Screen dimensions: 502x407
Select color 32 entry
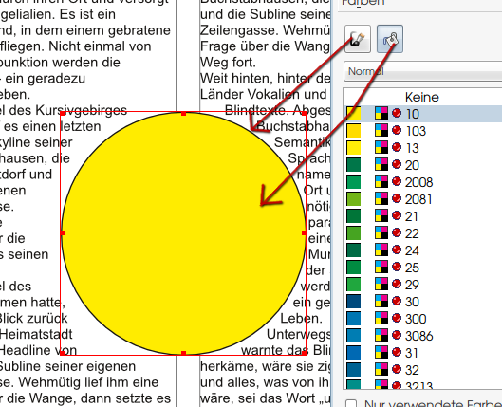coord(422,370)
